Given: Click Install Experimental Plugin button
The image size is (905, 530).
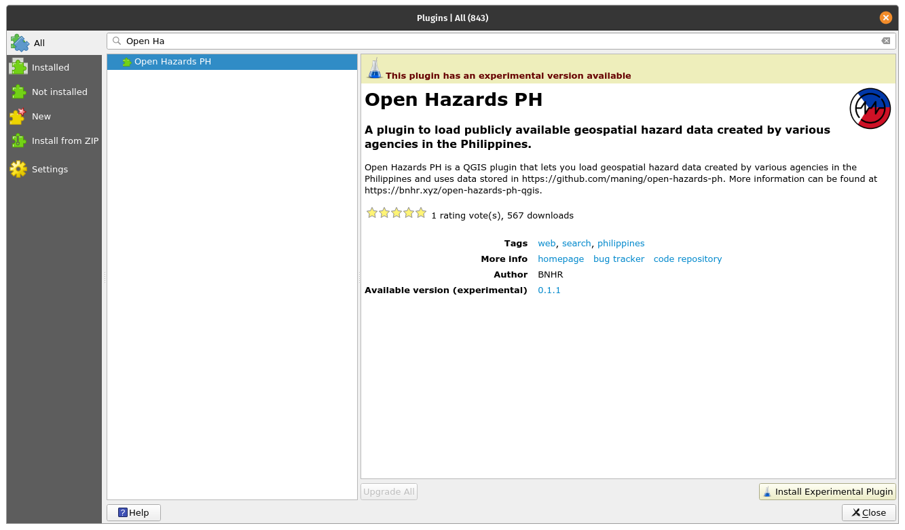Looking at the screenshot, I should (827, 492).
